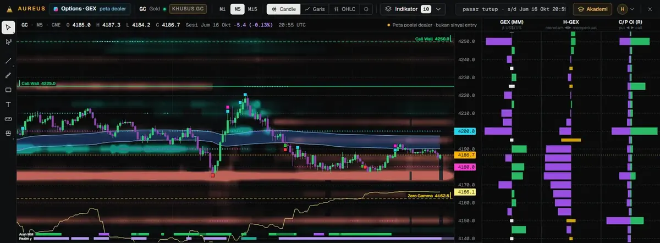This screenshot has width=660, height=243.
Task: Open the Akademi button
Action: point(592,9)
